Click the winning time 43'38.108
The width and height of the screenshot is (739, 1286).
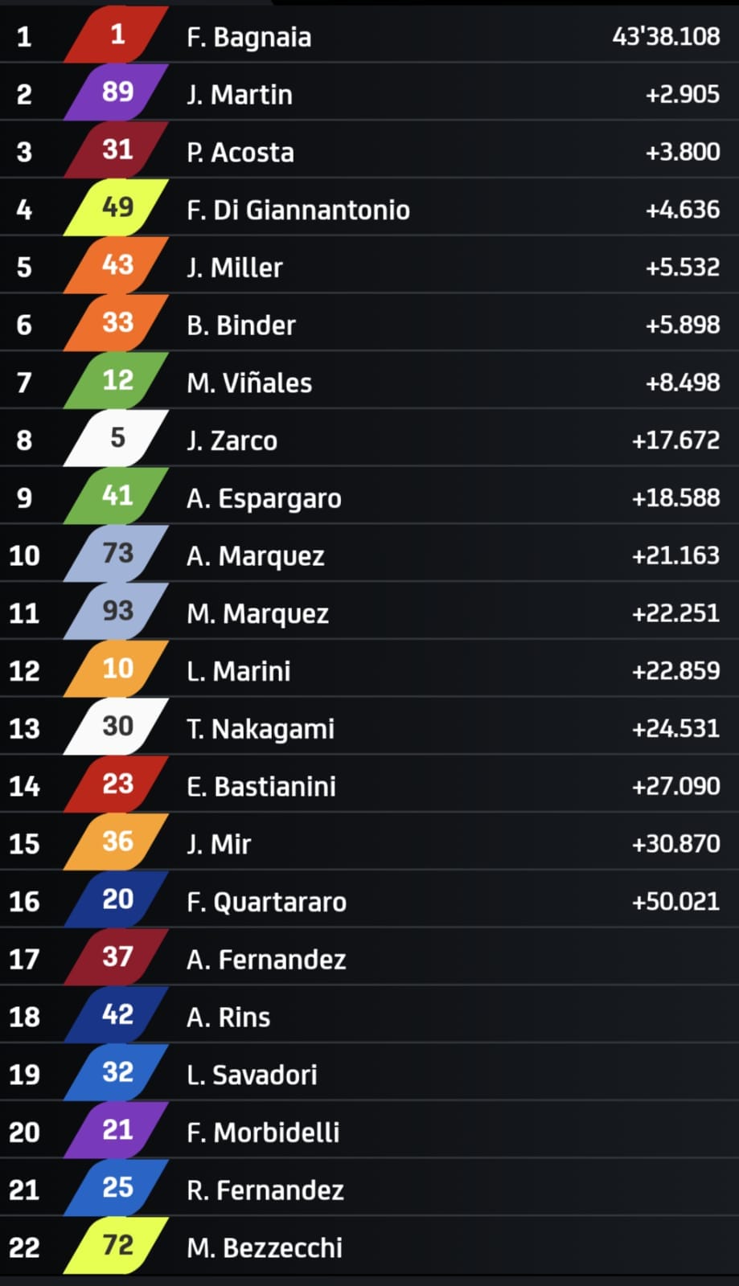click(x=666, y=37)
